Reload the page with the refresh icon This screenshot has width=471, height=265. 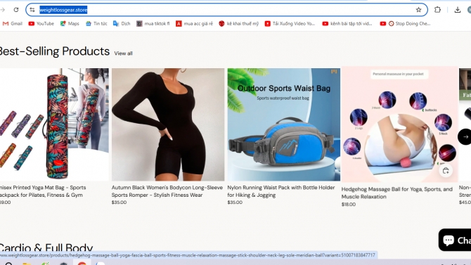click(16, 10)
